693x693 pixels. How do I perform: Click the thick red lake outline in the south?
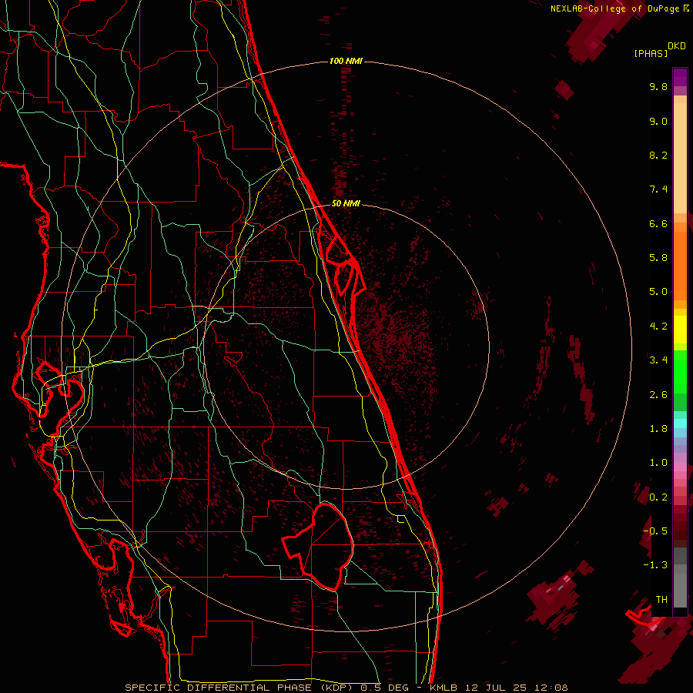pyautogui.click(x=319, y=546)
